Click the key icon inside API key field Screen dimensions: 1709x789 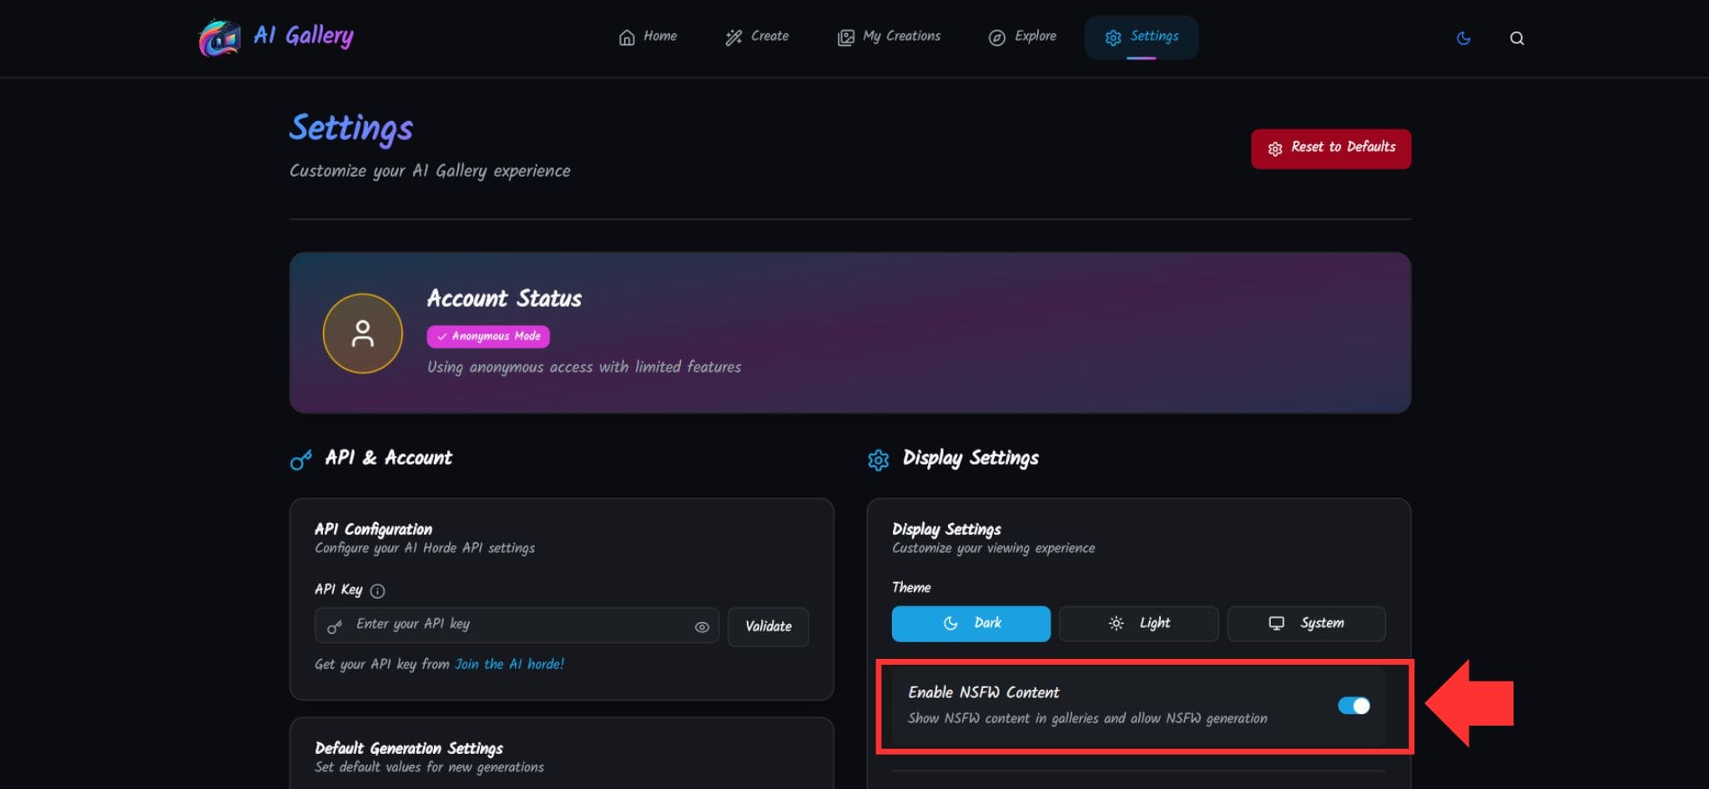(x=335, y=627)
